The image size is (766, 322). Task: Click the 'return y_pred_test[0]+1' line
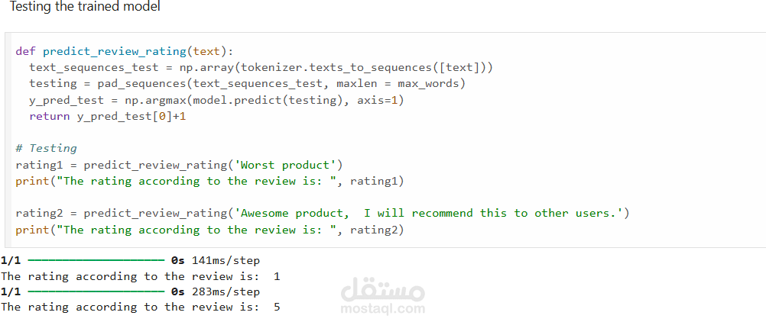click(107, 116)
